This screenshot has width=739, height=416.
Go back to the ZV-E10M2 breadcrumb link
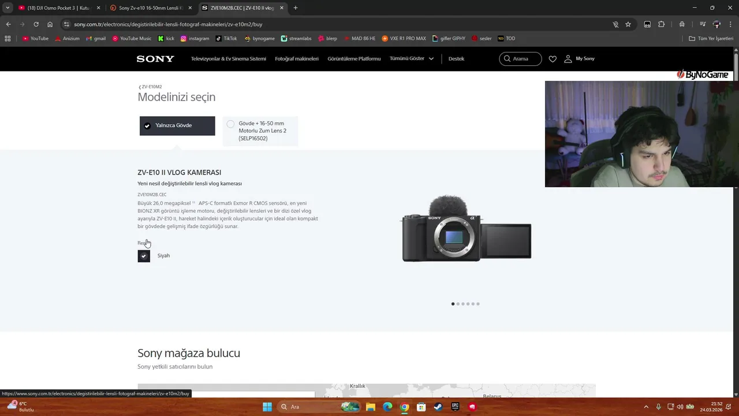tap(150, 87)
